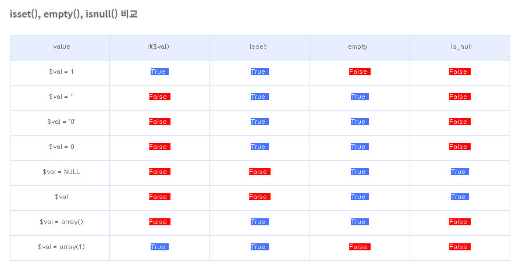
Task: Click True under isset for $val = '0'
Action: pyautogui.click(x=259, y=122)
